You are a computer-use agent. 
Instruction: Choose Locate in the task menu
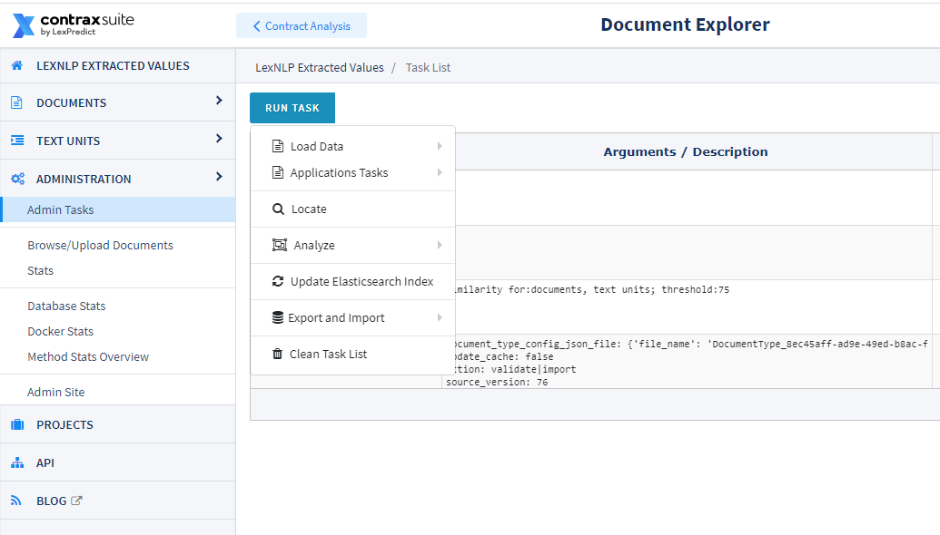click(x=352, y=209)
